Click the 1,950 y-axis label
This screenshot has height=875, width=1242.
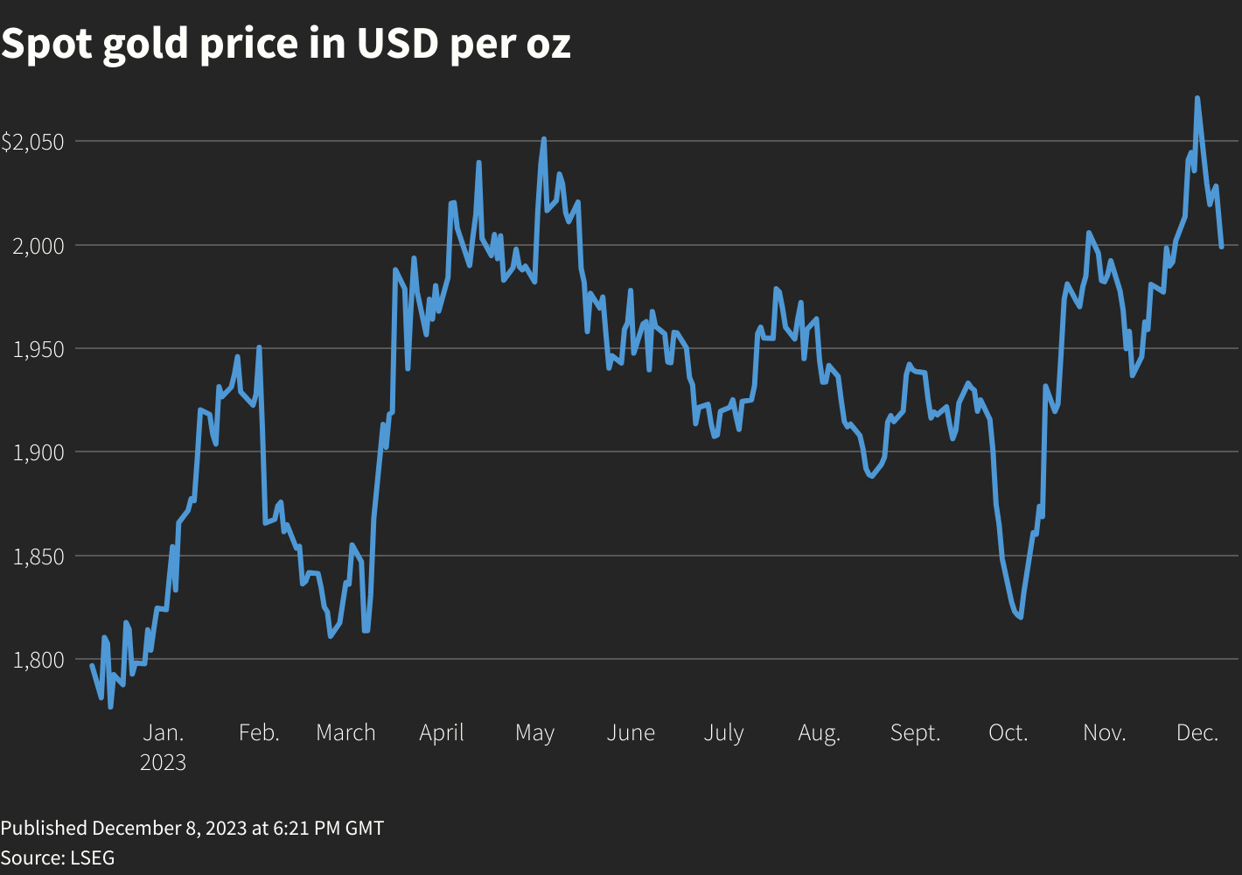click(x=39, y=349)
